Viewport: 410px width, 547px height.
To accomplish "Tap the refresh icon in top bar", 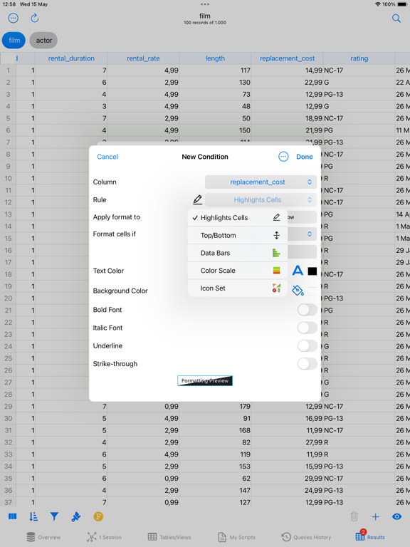I will point(34,18).
